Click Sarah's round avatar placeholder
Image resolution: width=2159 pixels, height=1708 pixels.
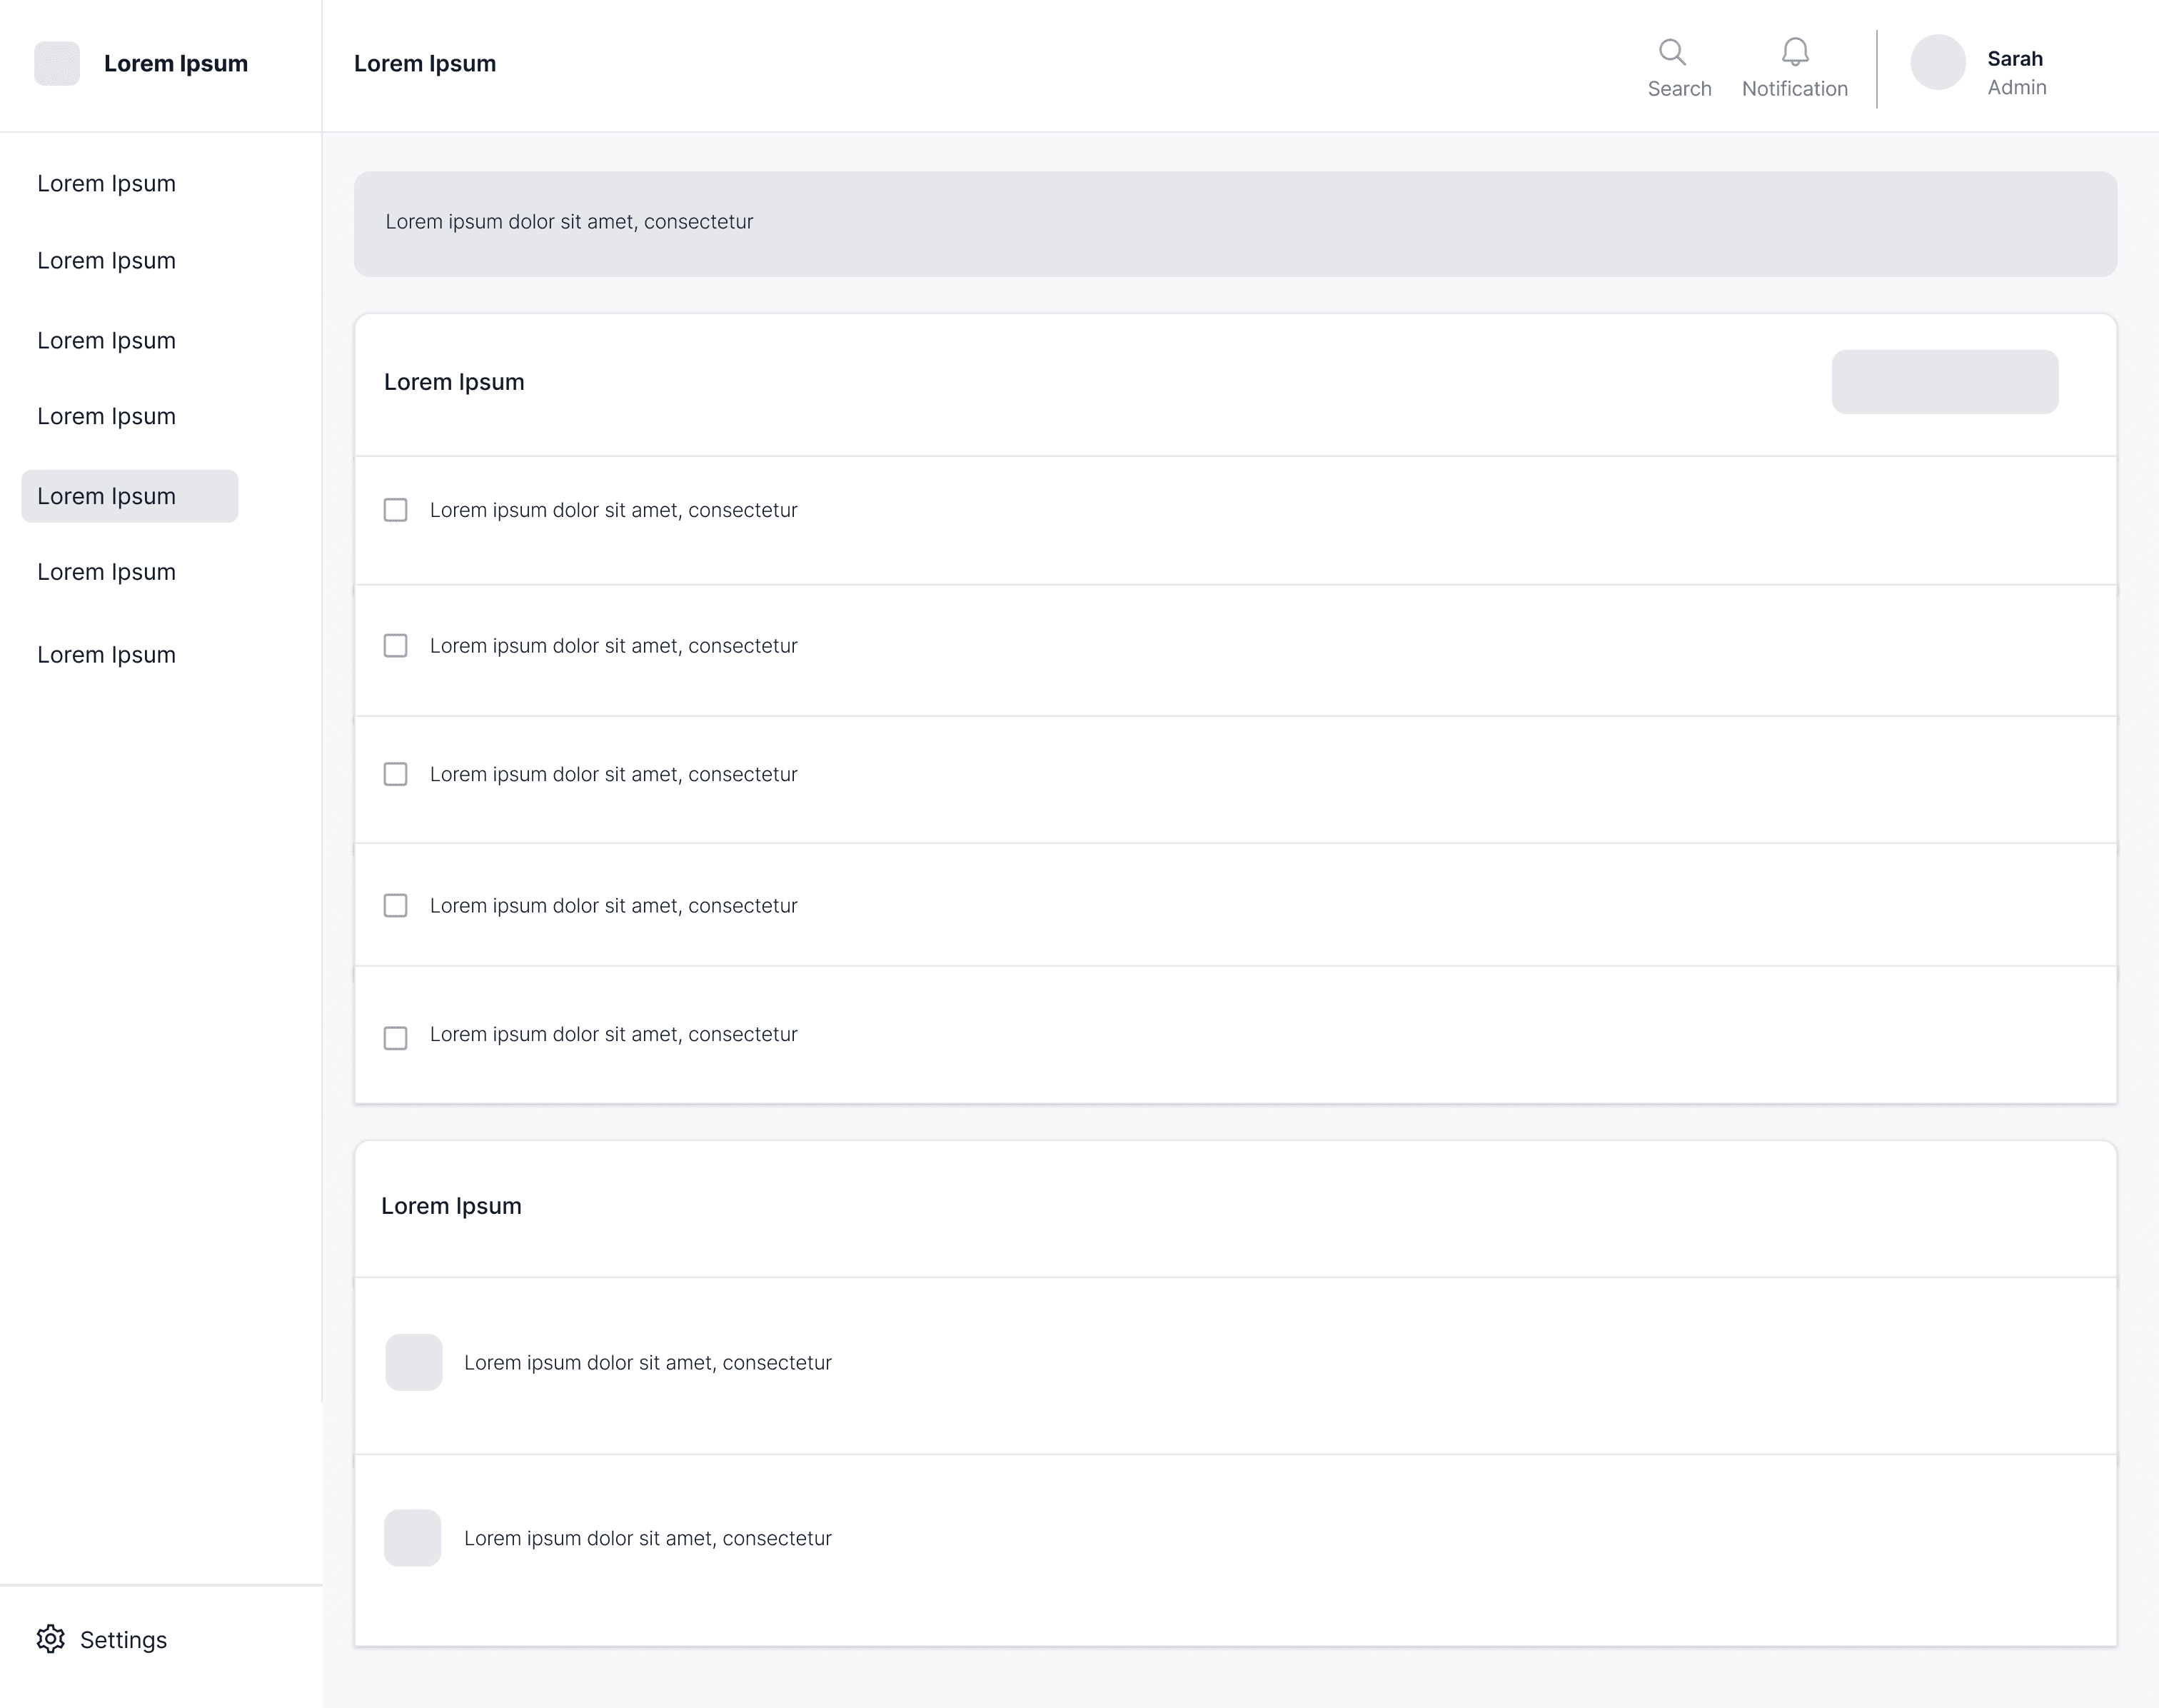point(1938,62)
